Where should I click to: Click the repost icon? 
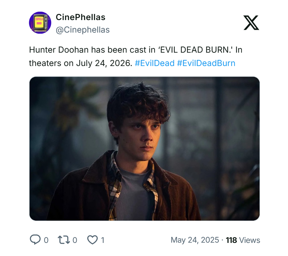click(x=64, y=240)
